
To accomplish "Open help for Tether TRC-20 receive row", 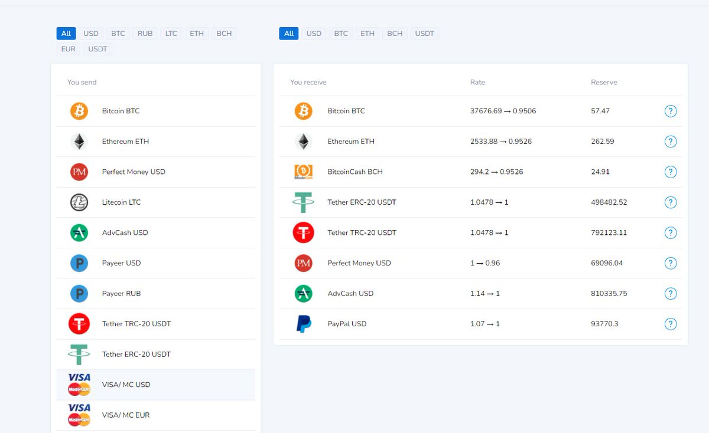I will 671,232.
